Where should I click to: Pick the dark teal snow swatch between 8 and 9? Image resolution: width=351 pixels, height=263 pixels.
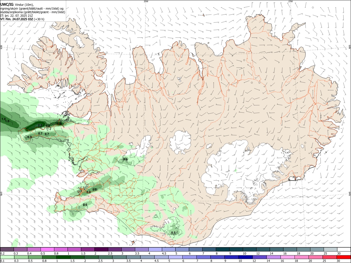222,249
